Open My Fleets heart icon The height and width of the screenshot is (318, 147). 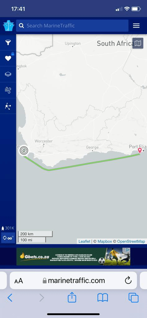tap(8, 58)
